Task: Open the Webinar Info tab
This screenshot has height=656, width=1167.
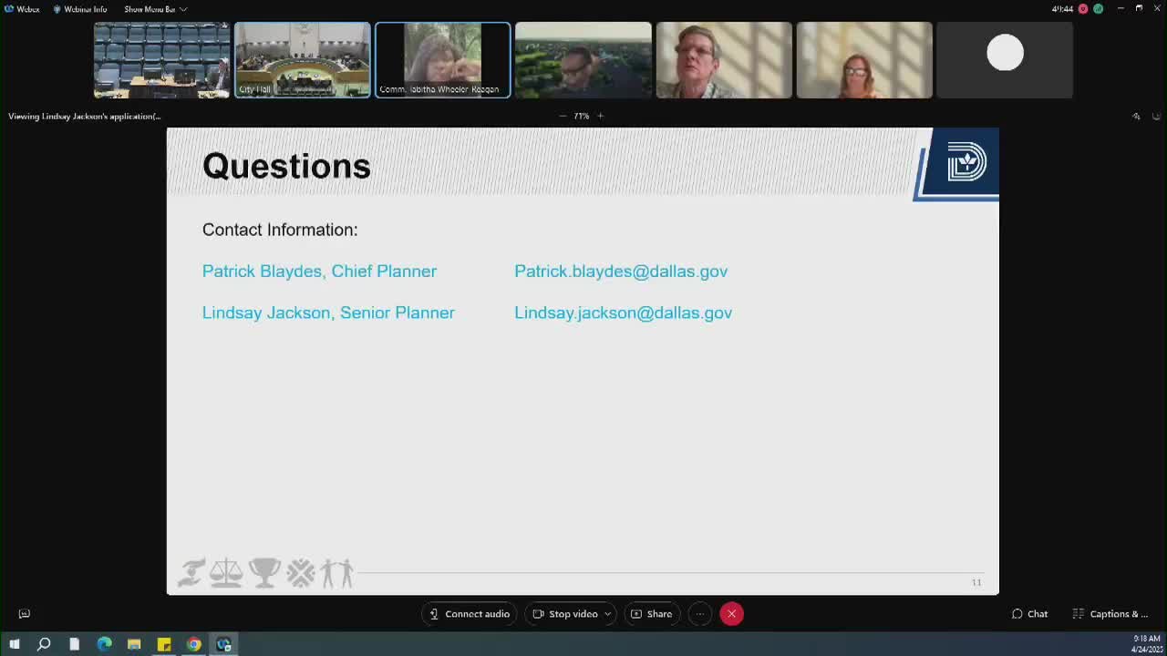Action: (79, 9)
